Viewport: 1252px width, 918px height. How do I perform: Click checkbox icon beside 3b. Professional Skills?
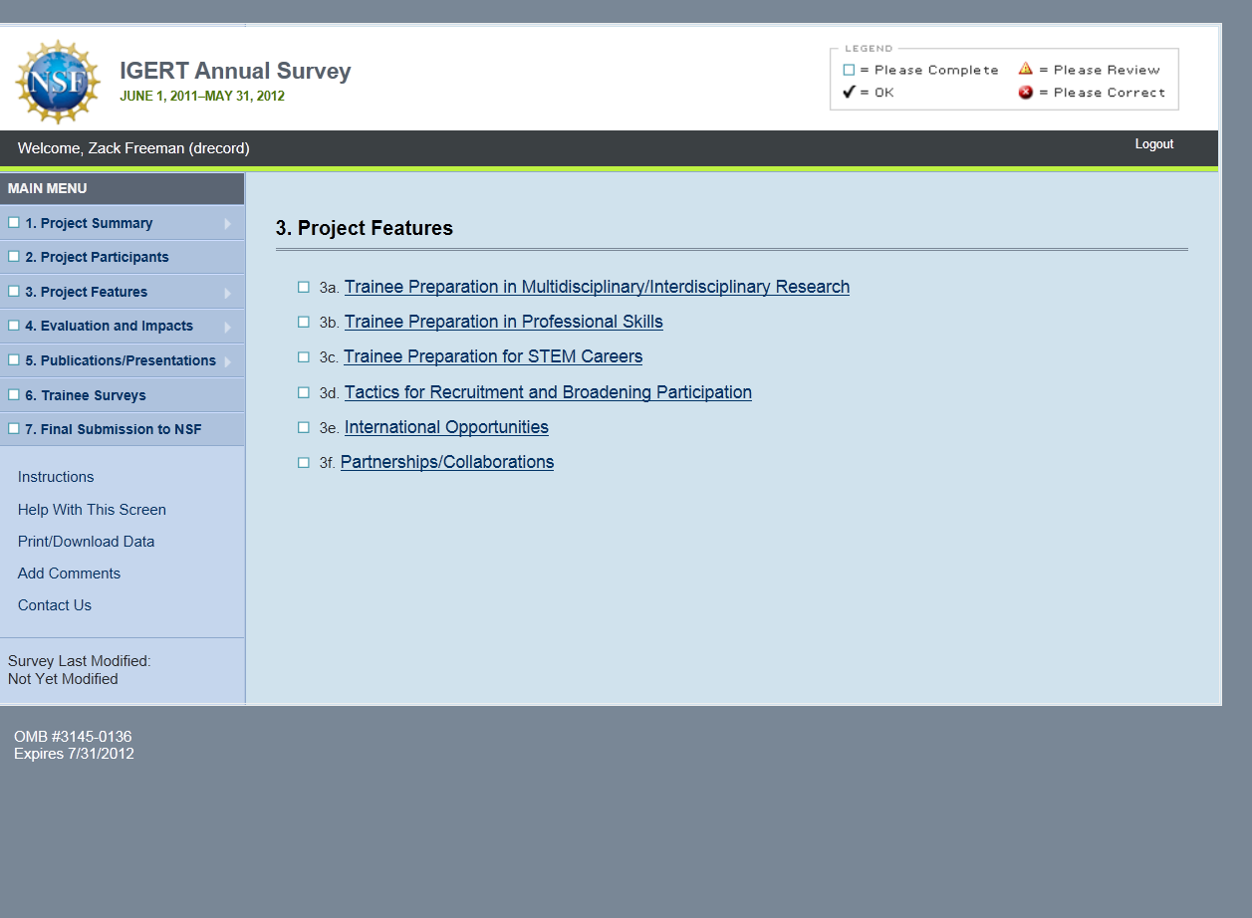[x=304, y=322]
